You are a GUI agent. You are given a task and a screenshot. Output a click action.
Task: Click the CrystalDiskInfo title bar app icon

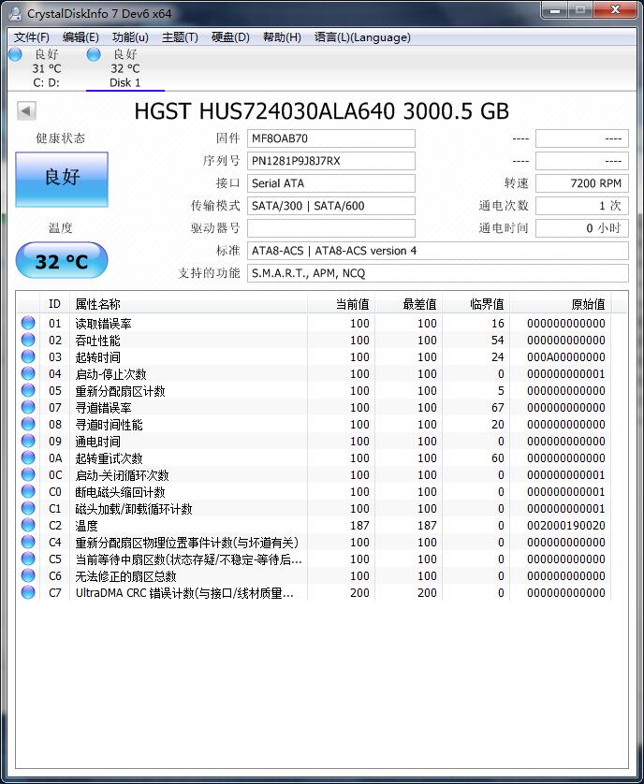15,12
